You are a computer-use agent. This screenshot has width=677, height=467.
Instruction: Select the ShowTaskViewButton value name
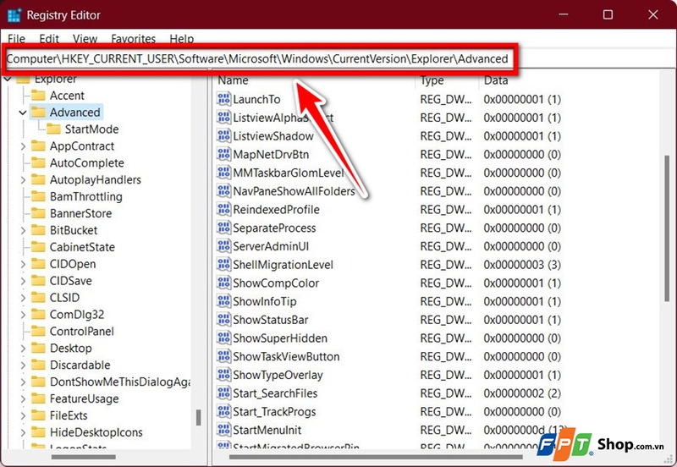point(286,356)
